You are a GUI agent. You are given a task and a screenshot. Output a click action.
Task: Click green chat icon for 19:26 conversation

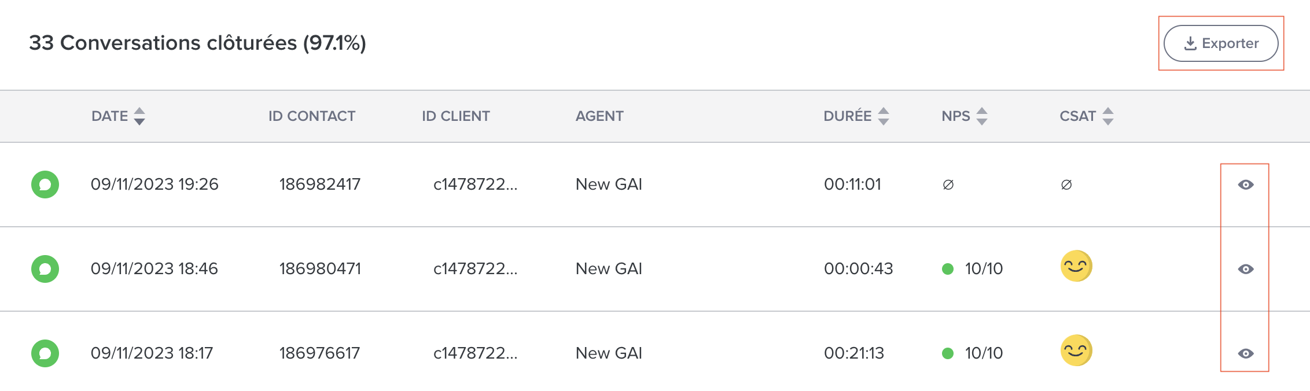[x=45, y=185]
